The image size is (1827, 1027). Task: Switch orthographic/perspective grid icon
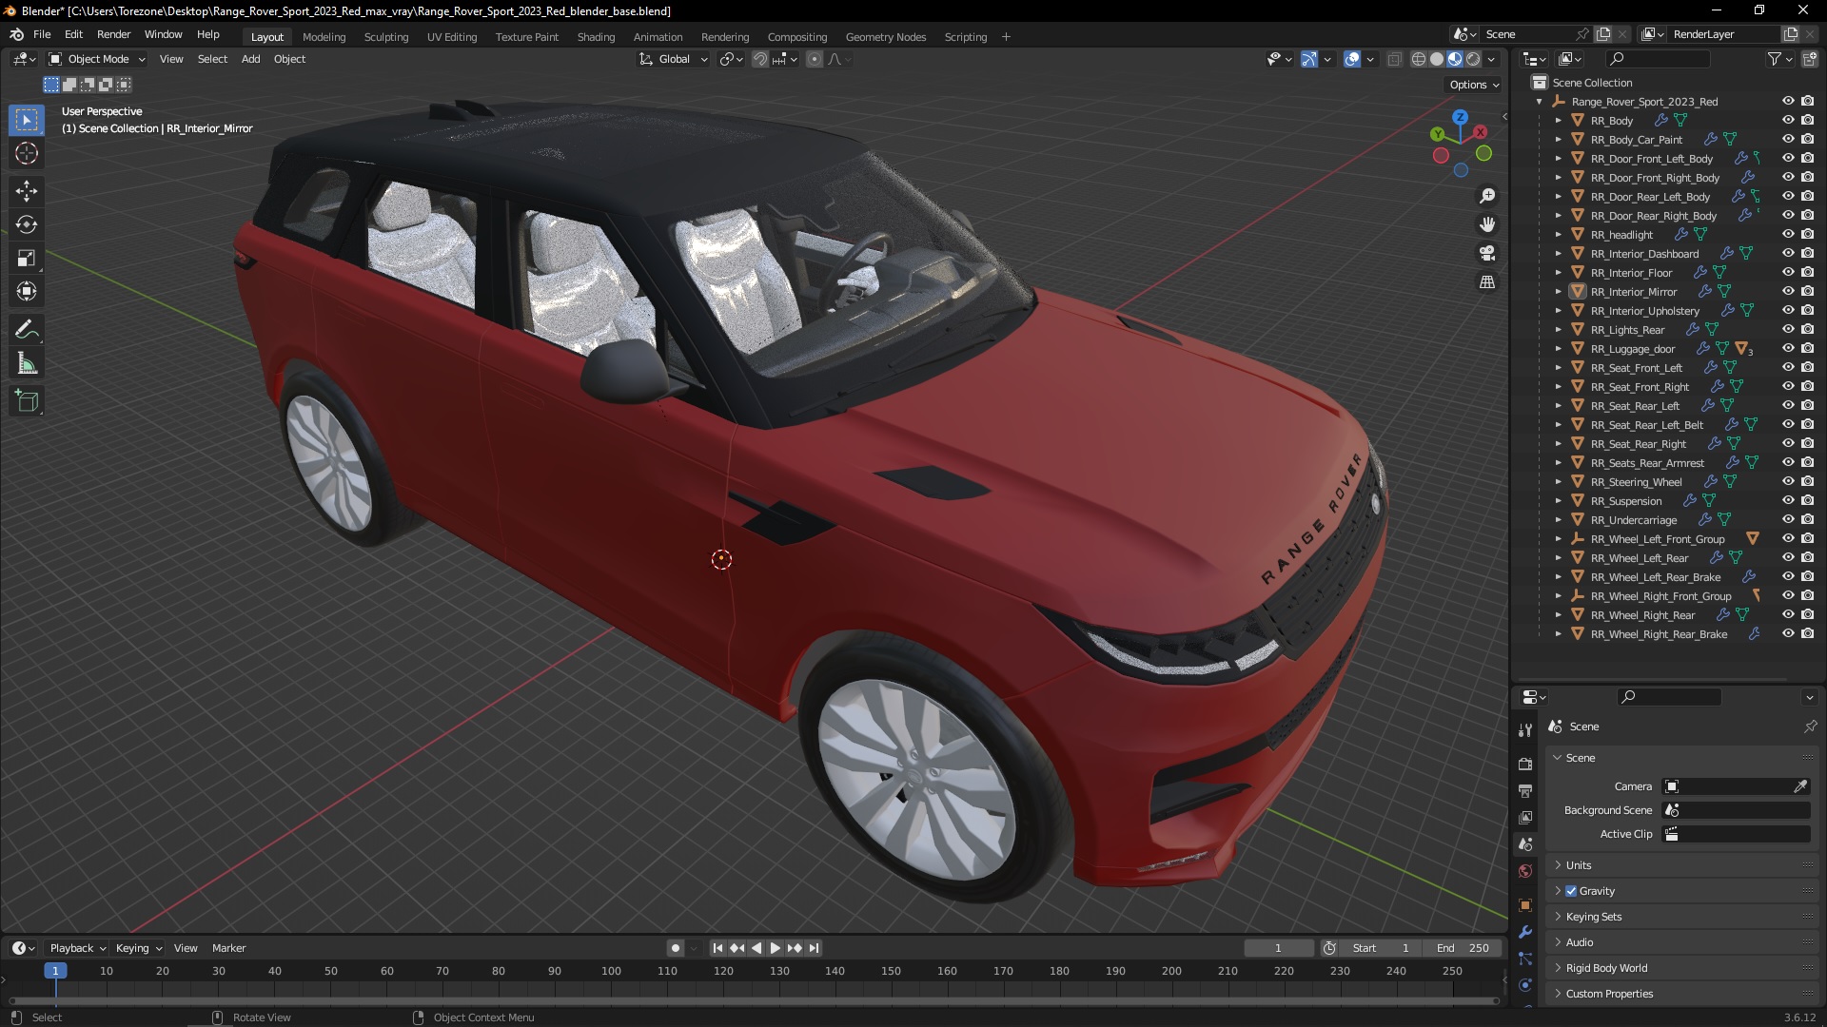pos(1487,281)
